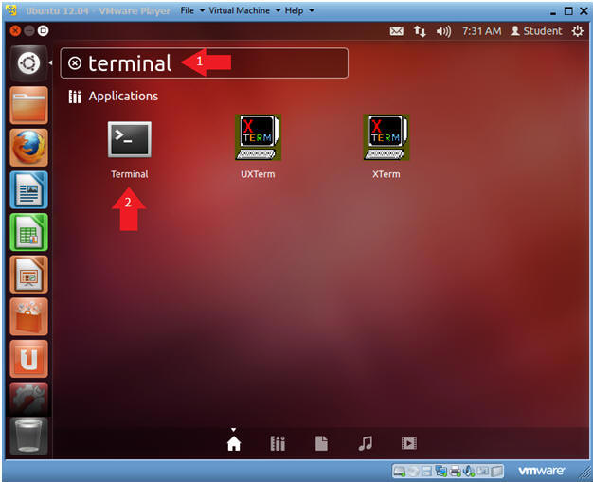Screen dimensions: 593x482
Task: Click the Applications category header
Action: click(x=114, y=97)
